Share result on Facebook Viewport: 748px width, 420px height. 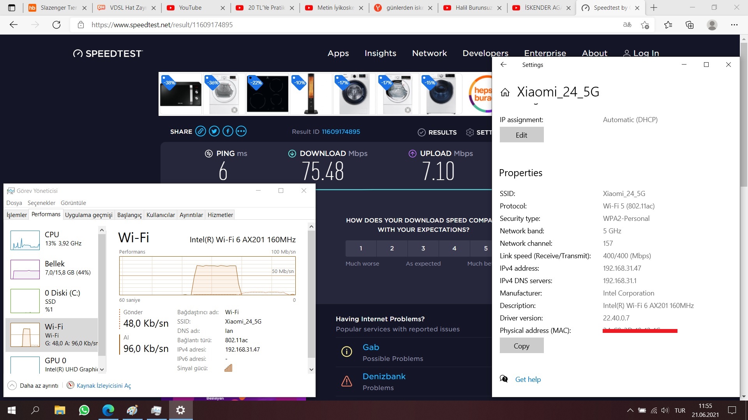(x=228, y=131)
